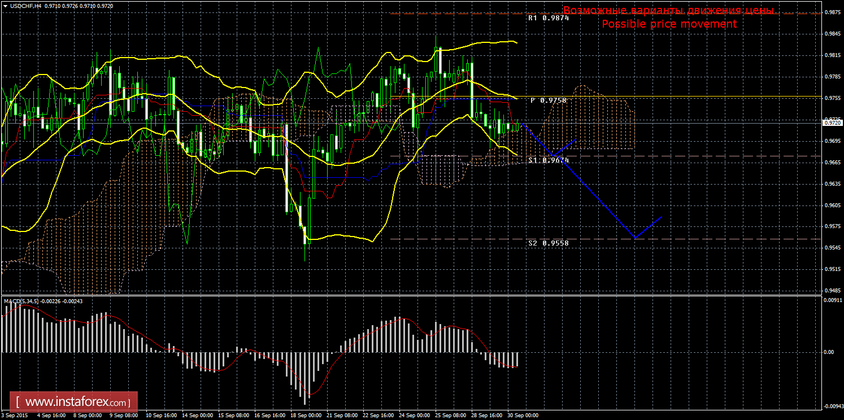This screenshot has width=844, height=420.
Task: Click 0.9485 on the price axis
Action: 832,291
